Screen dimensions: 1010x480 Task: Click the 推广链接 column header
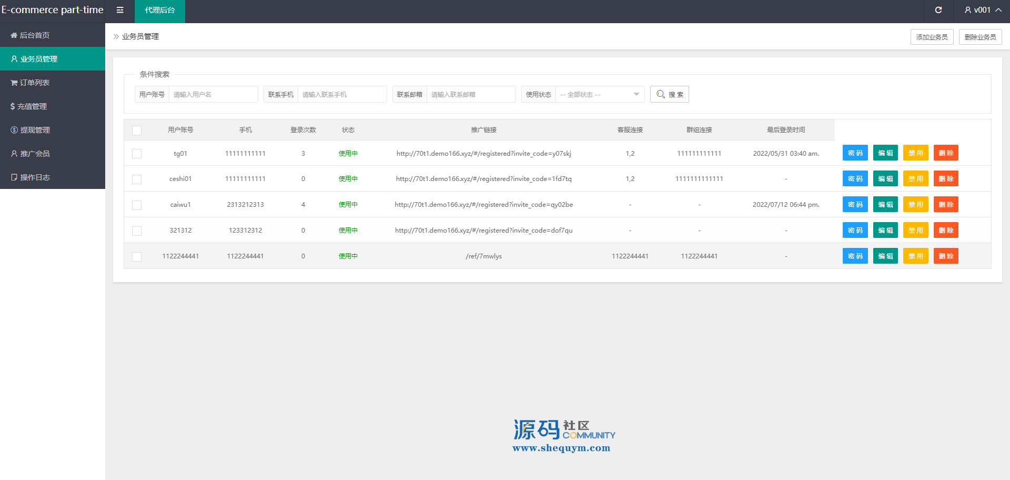483,130
